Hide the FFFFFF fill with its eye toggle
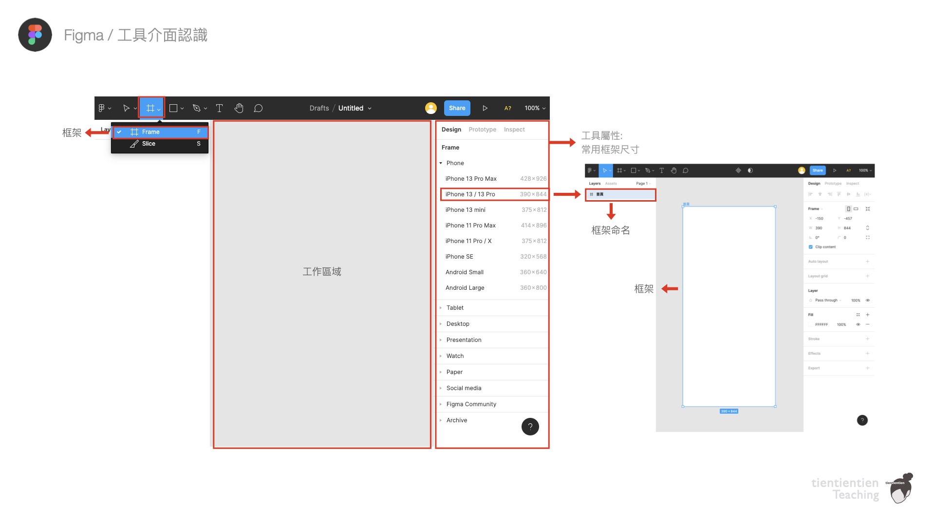Image resolution: width=935 pixels, height=526 pixels. click(859, 324)
